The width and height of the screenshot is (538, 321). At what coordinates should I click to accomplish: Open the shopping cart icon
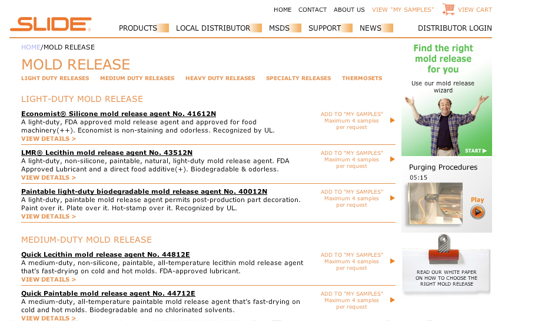click(x=448, y=9)
